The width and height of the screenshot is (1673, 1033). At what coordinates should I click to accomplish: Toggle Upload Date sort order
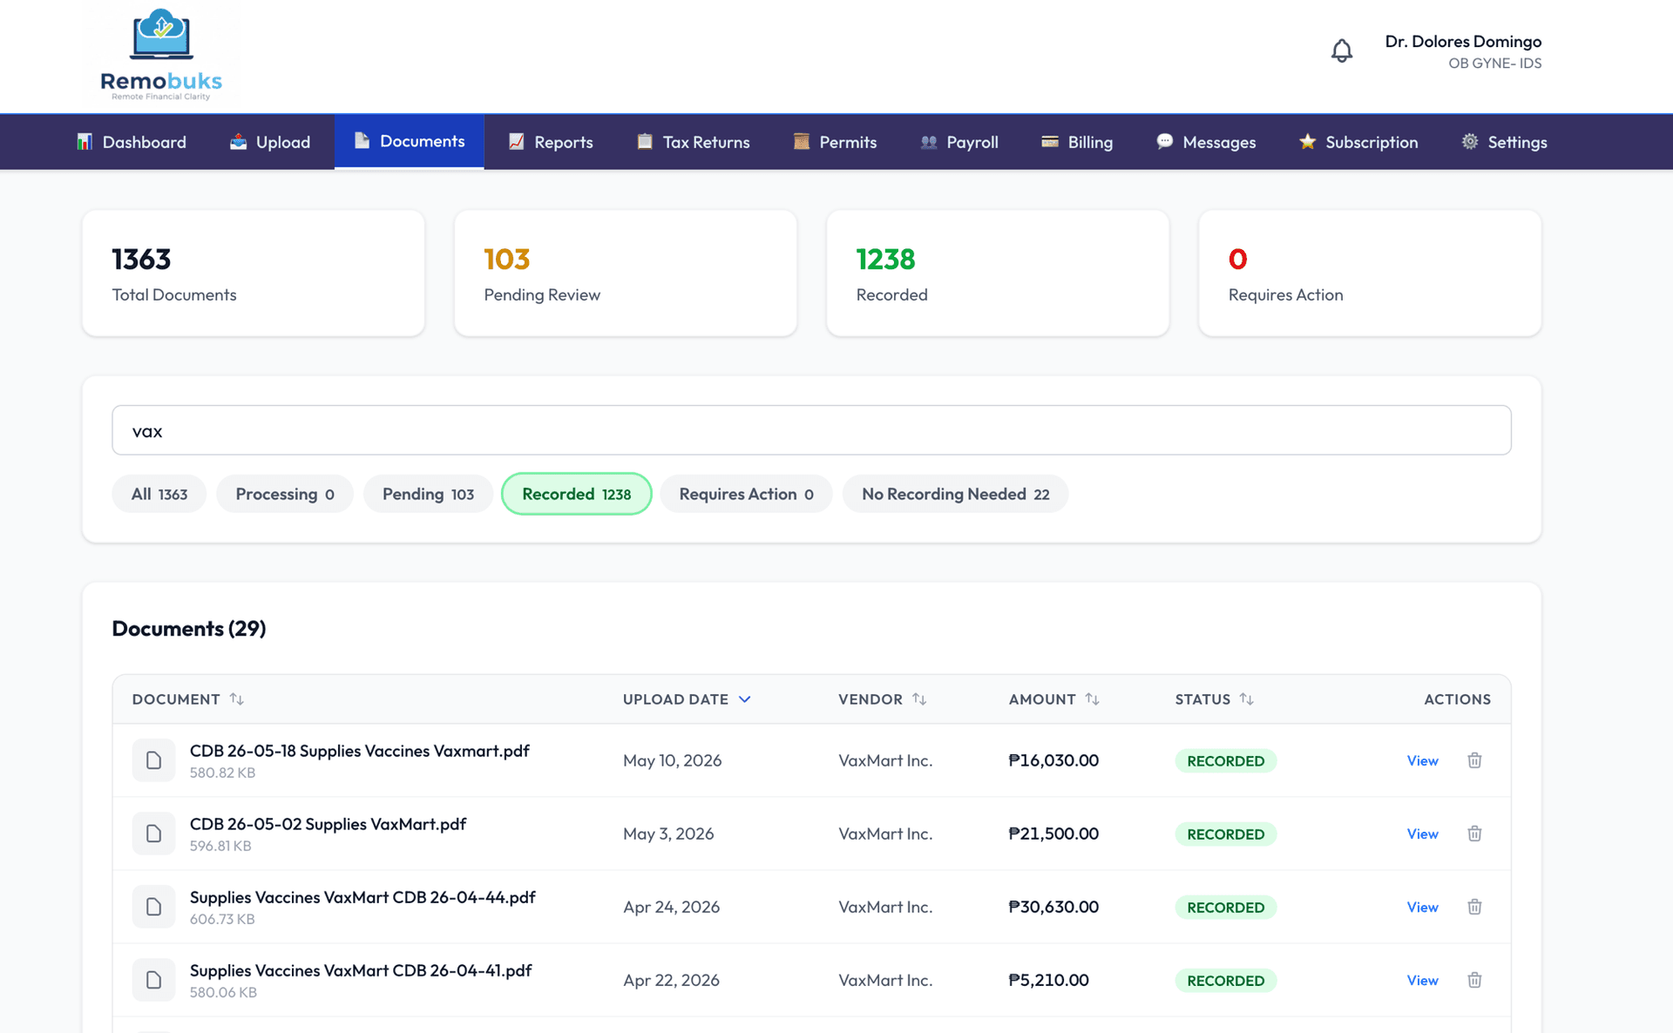tap(687, 699)
